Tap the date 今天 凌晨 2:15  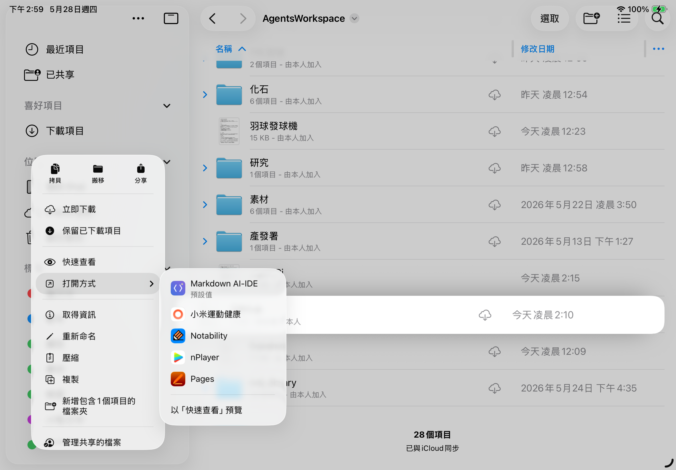pyautogui.click(x=550, y=278)
